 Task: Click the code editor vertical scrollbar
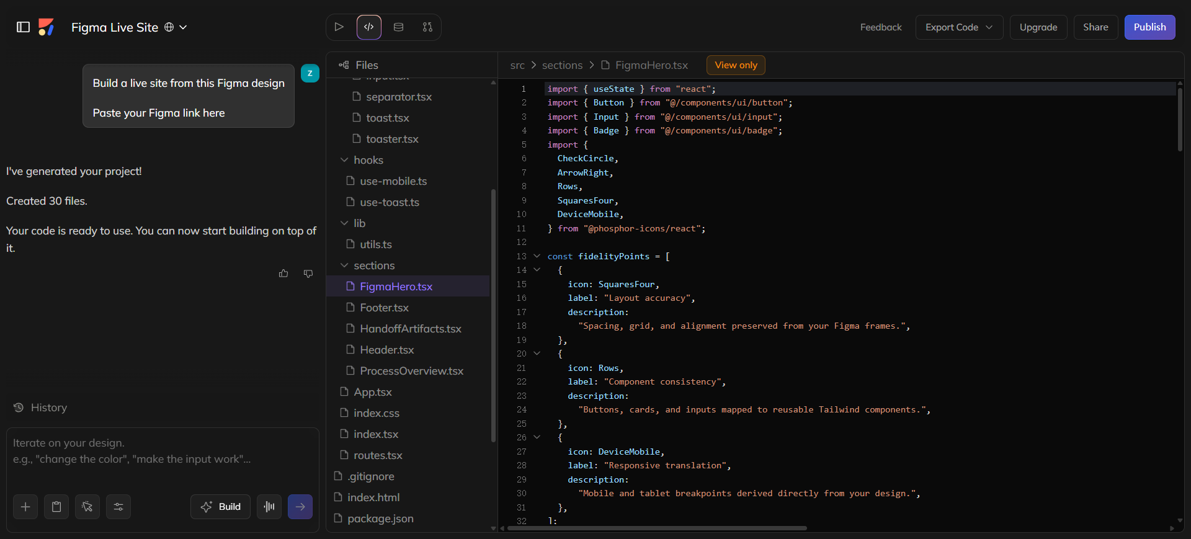click(1180, 119)
